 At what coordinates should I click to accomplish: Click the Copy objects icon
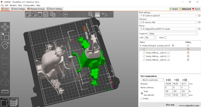point(53,14)
